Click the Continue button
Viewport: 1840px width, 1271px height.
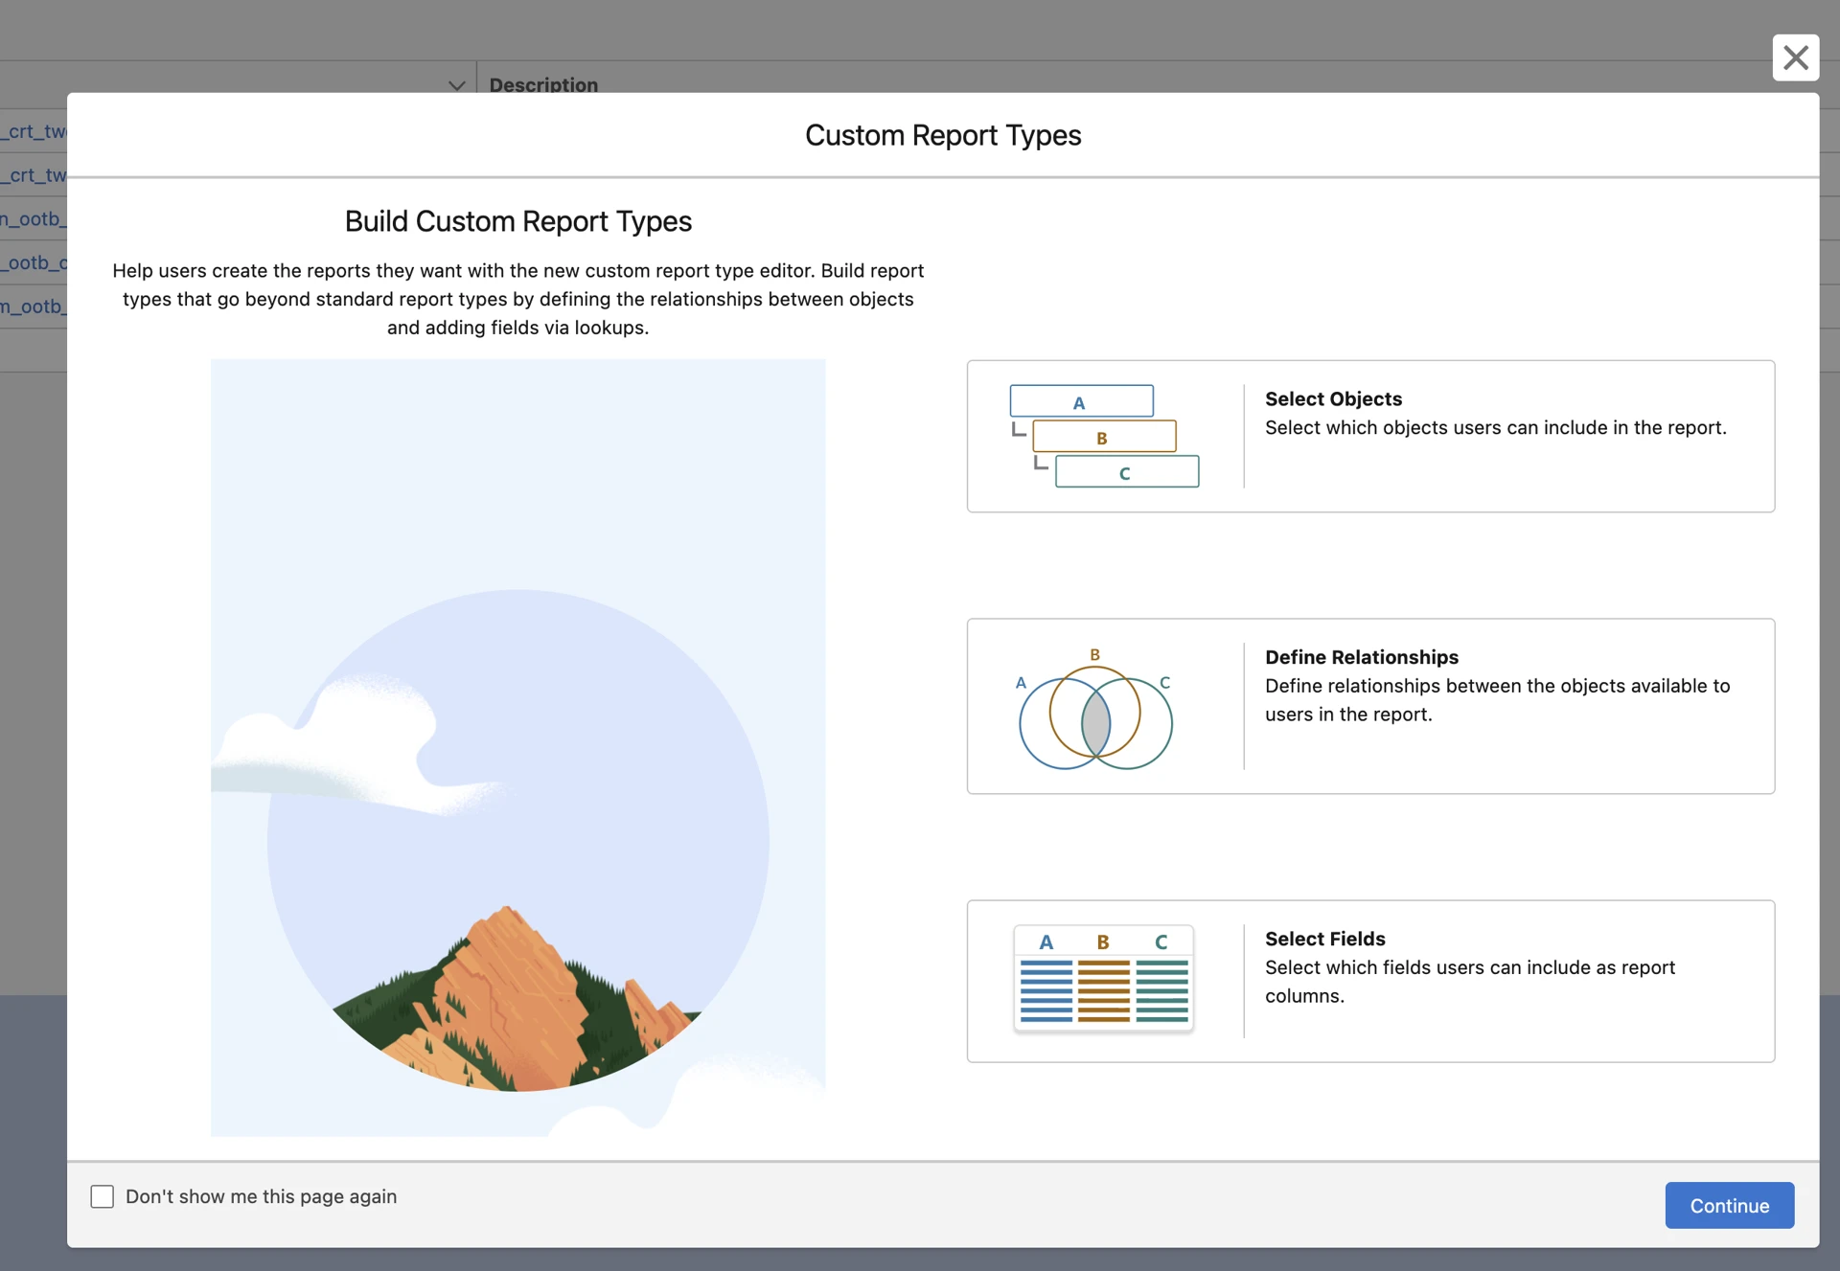pos(1729,1205)
